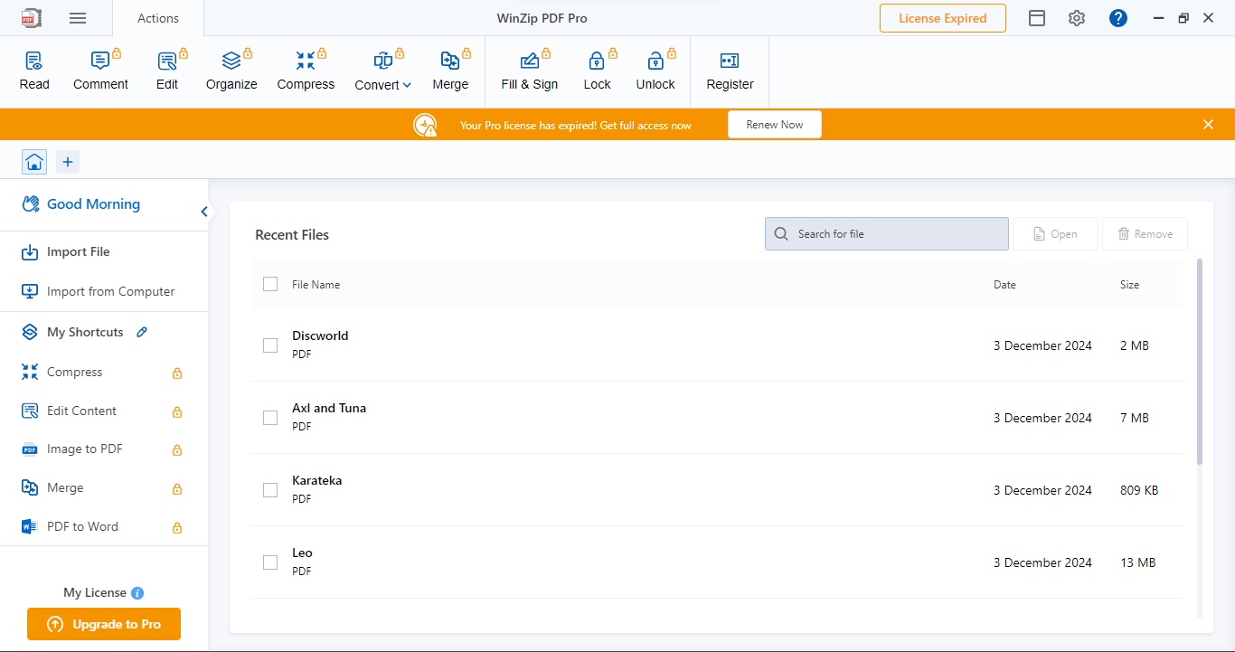Go to the Home tab icon

(x=34, y=162)
